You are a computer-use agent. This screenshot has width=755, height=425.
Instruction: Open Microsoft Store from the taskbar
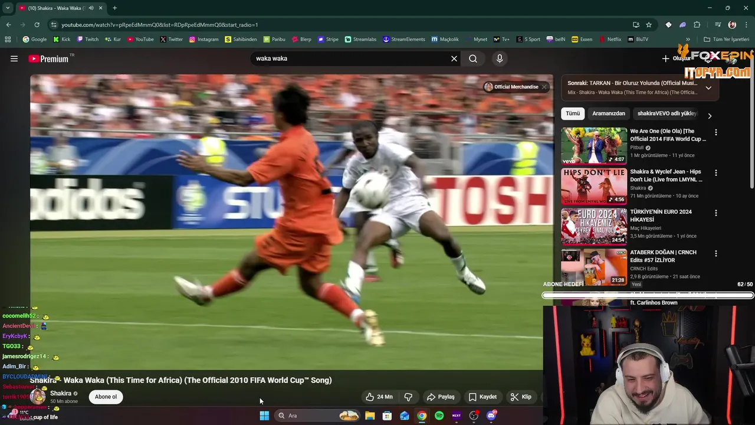[x=387, y=416]
